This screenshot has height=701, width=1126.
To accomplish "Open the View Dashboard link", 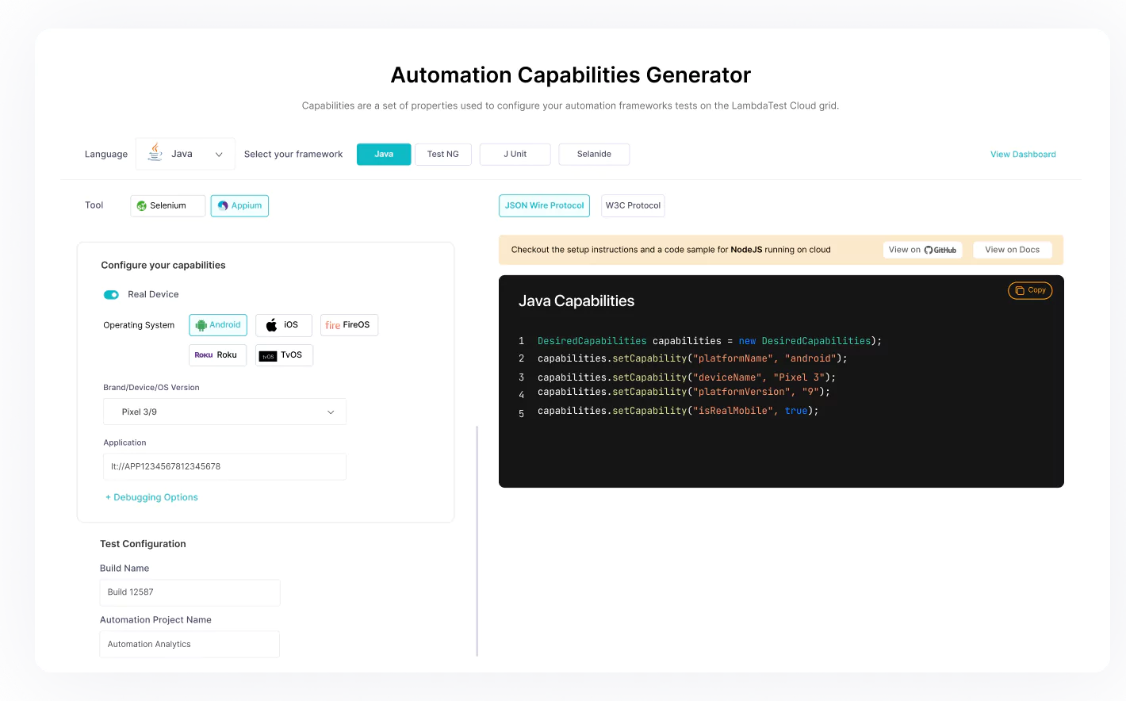I will tap(1023, 154).
